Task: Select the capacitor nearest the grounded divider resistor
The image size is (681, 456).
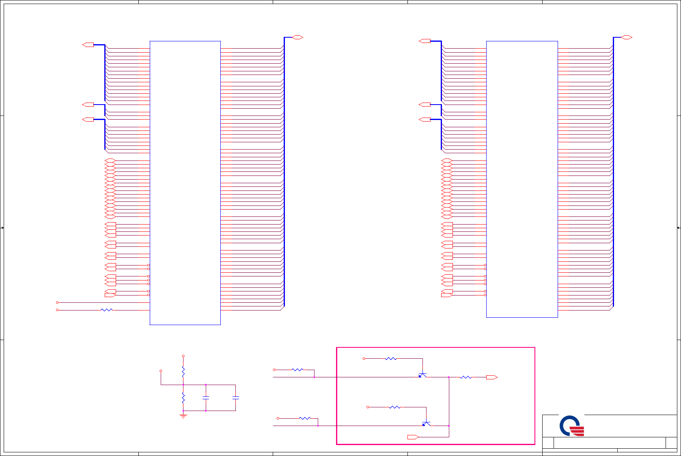Action: [206, 398]
